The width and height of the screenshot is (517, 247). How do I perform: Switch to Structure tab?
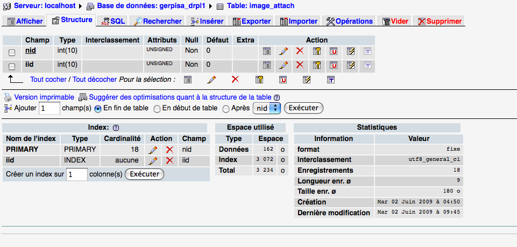72,20
